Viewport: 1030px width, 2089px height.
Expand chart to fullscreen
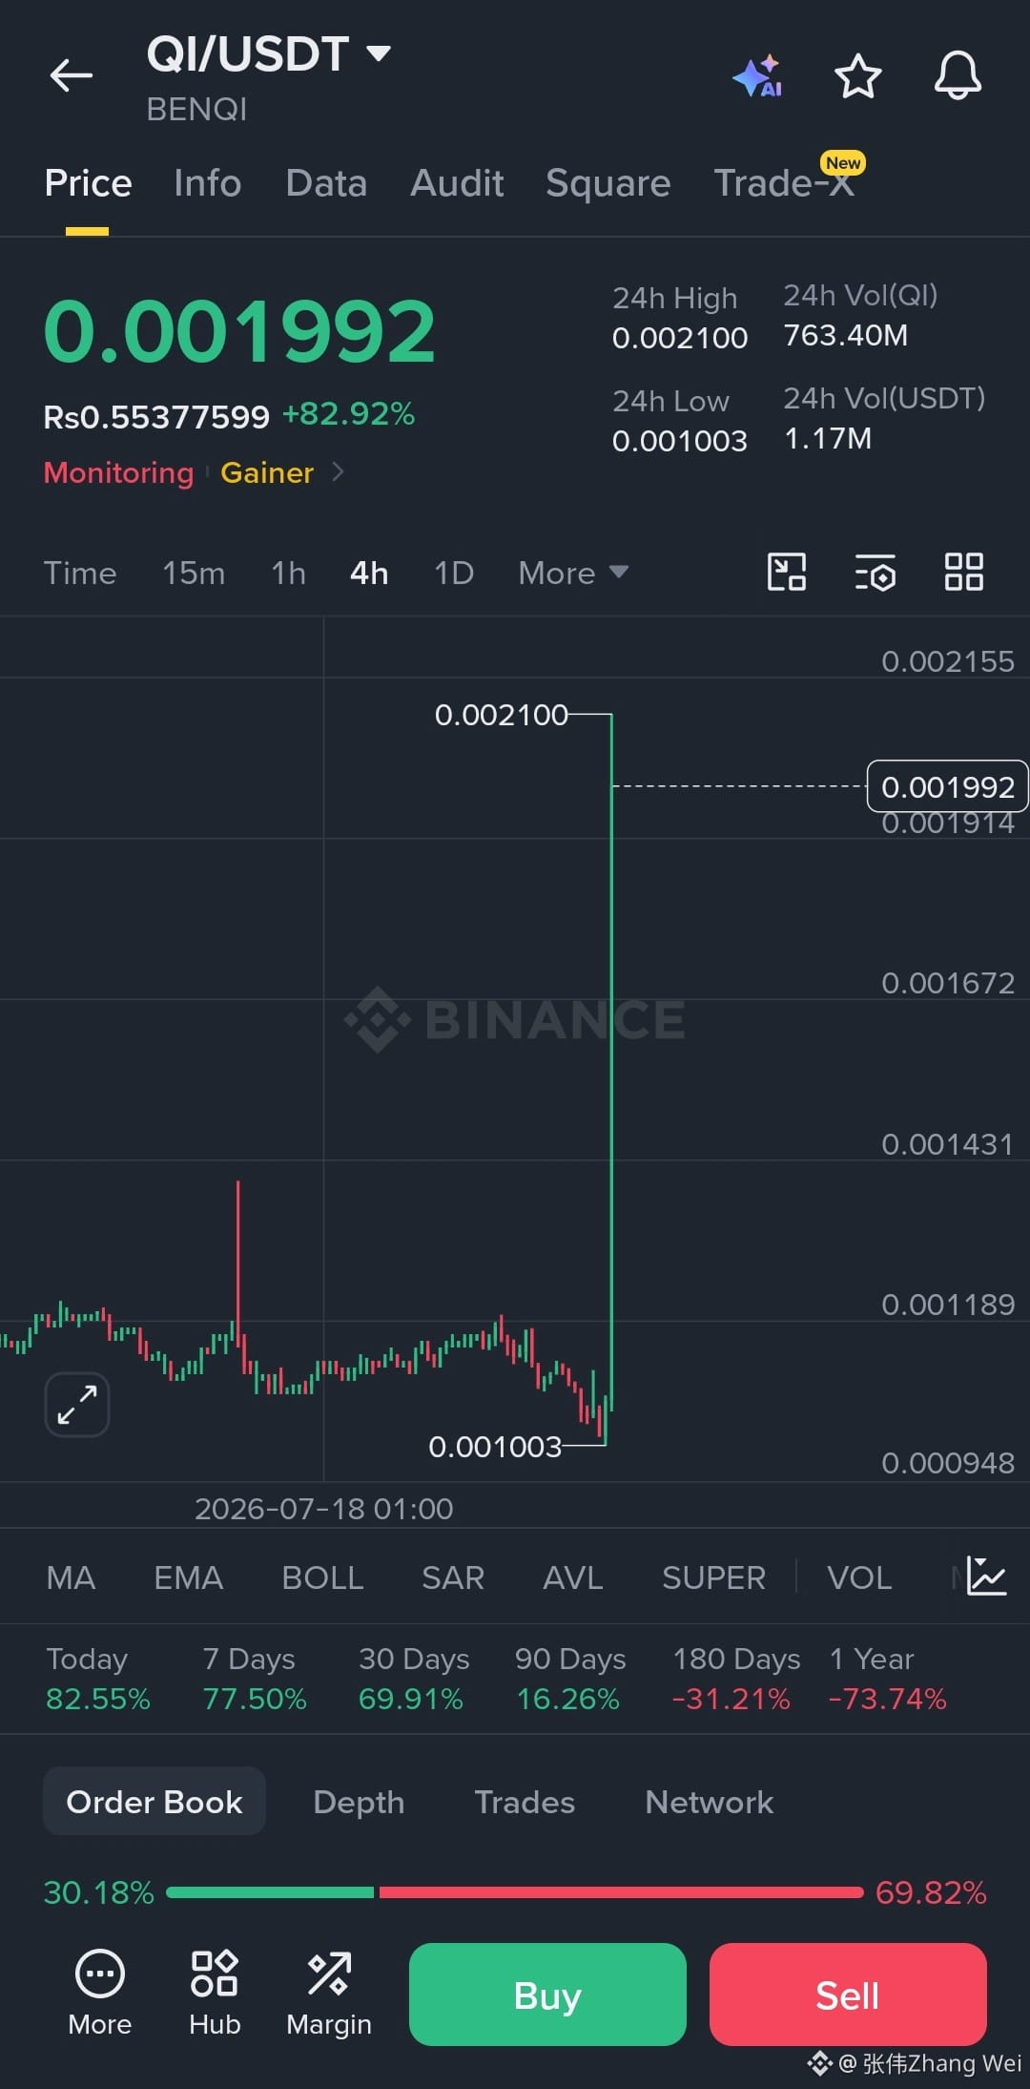pyautogui.click(x=77, y=1405)
